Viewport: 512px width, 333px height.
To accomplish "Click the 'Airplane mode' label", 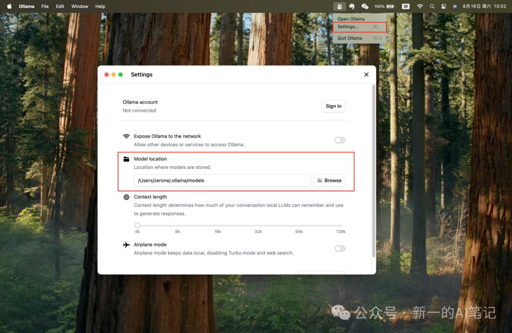I will 150,244.
